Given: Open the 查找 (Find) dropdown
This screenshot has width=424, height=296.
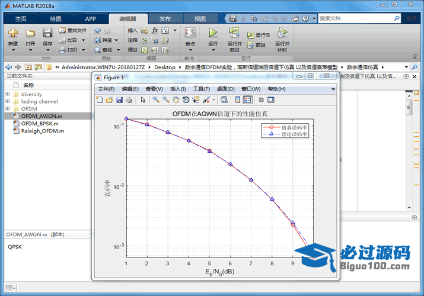Looking at the screenshot, I should click(x=118, y=50).
